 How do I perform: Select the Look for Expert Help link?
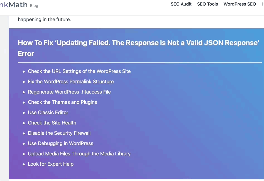51,164
